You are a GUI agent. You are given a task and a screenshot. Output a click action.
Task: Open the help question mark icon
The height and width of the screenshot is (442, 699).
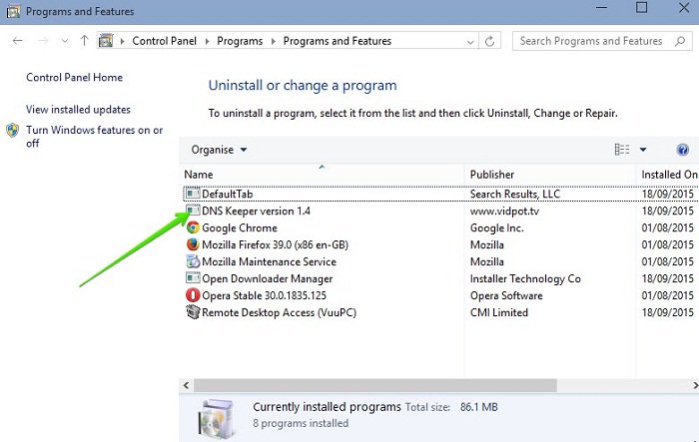pos(682,150)
